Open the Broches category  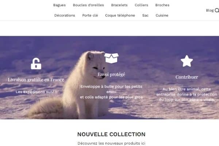tap(162, 5)
